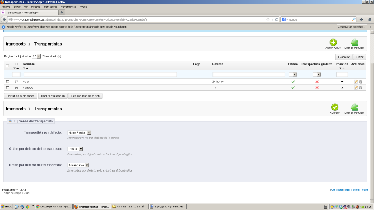
Task: Click Habilitar selección button
Action: [53, 96]
